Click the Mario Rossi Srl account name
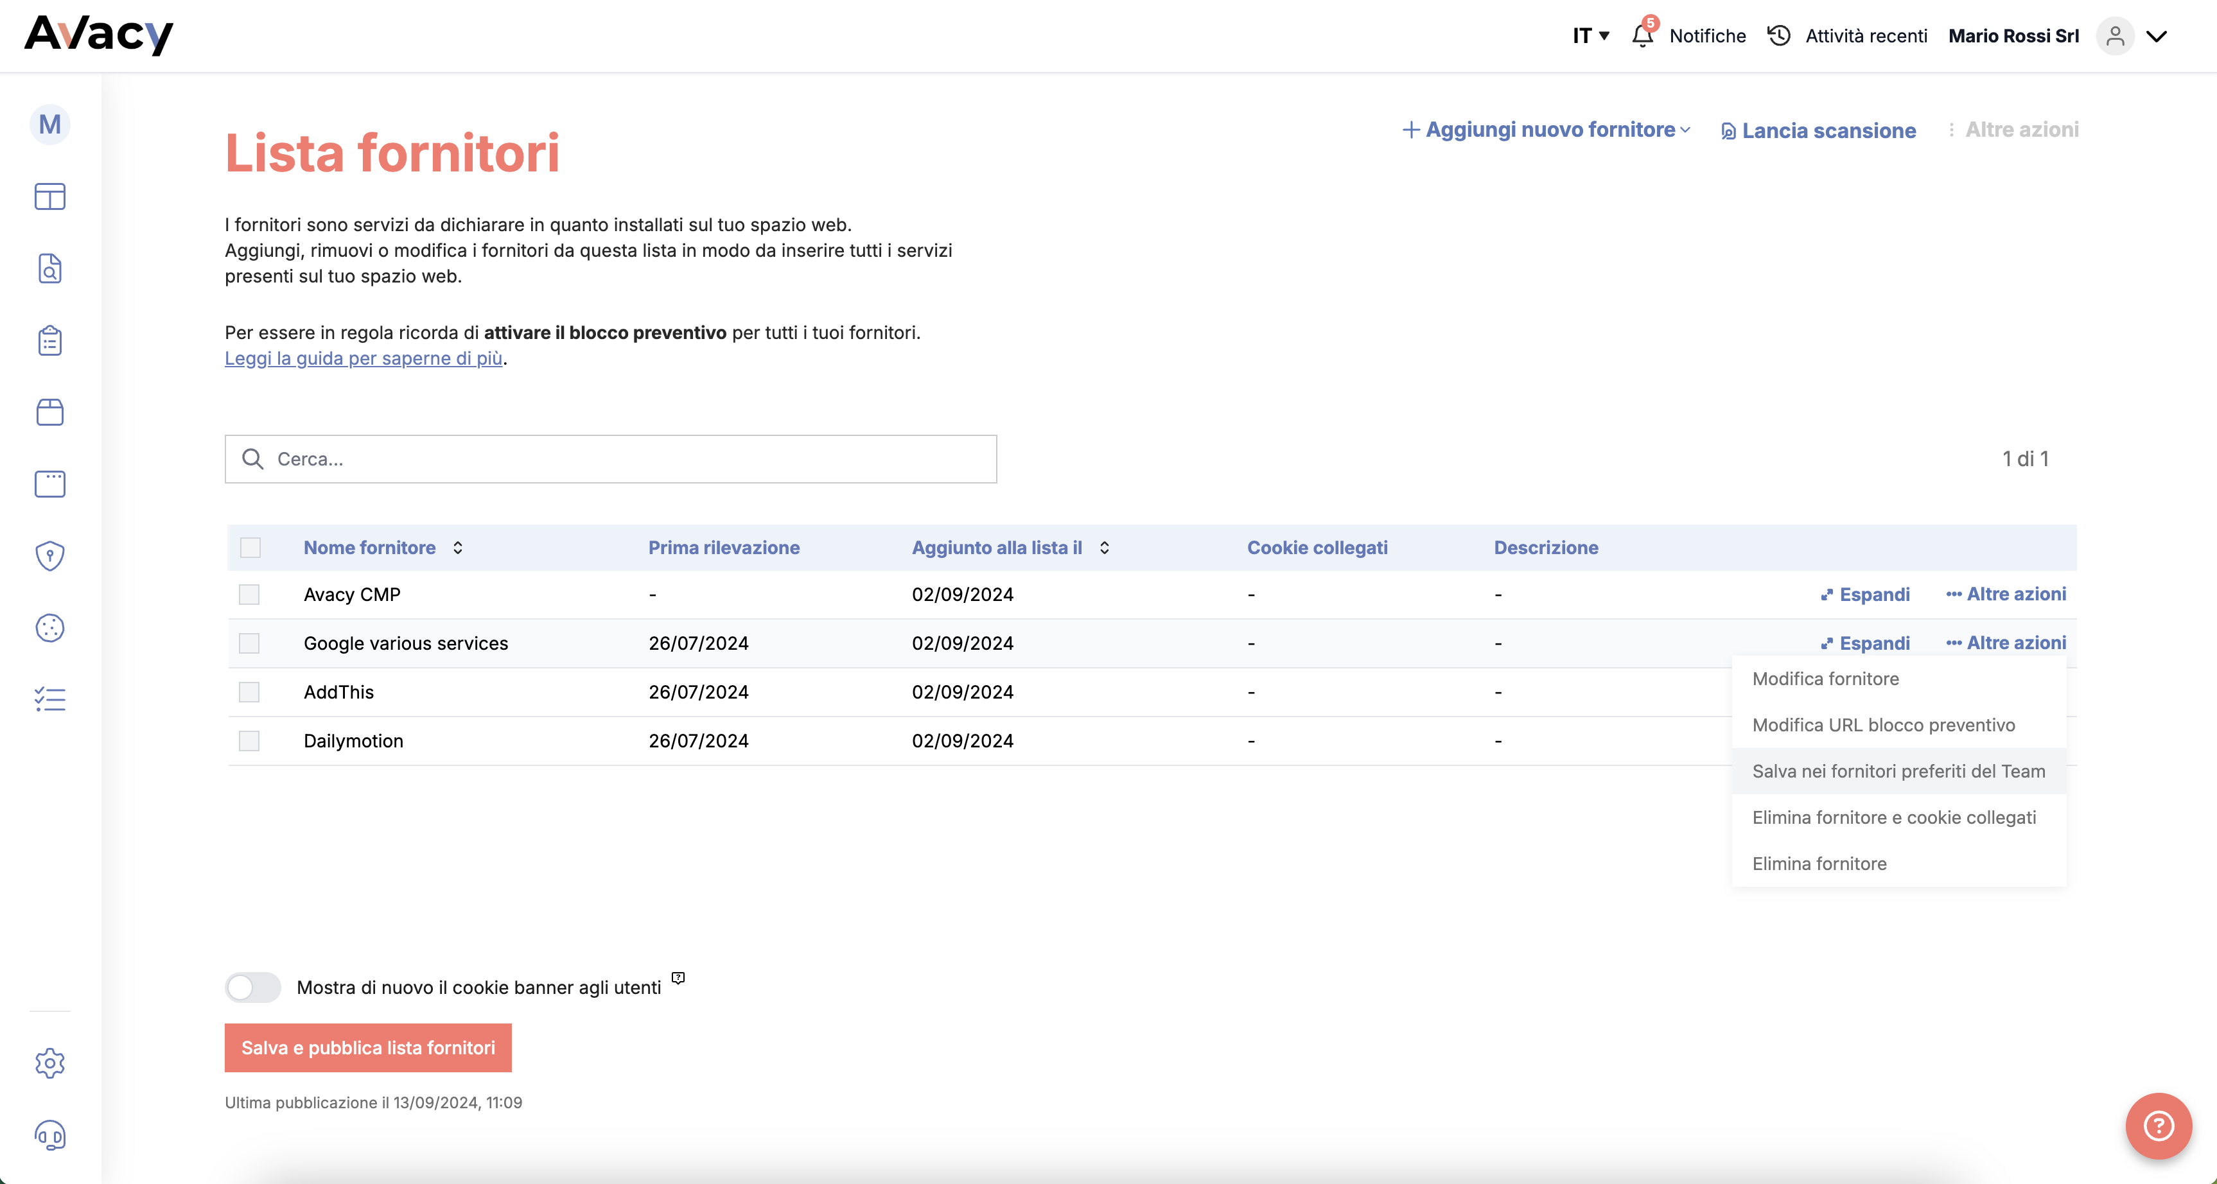 pyautogui.click(x=2014, y=35)
